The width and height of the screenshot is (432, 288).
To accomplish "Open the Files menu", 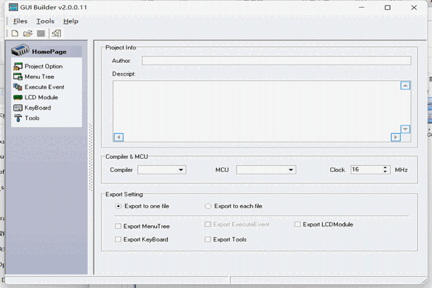I will click(x=21, y=21).
